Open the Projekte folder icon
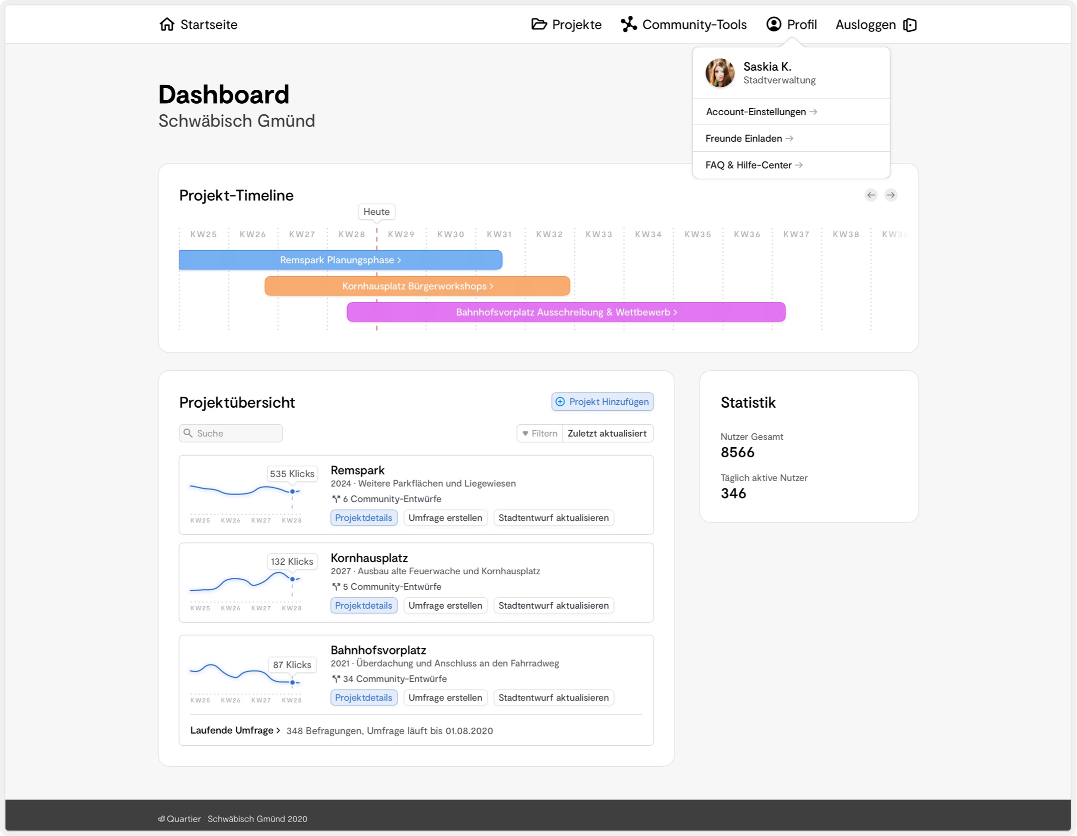1077x836 pixels. 538,24
